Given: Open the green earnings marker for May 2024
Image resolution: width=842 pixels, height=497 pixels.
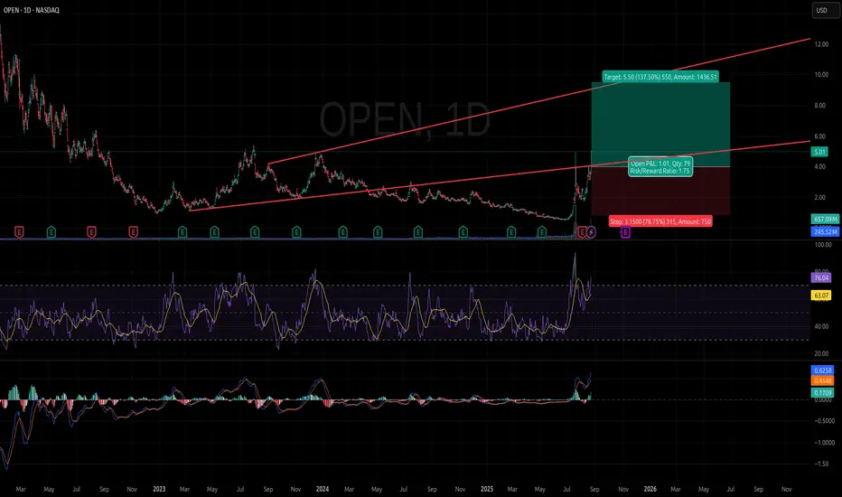Looking at the screenshot, I should click(378, 232).
